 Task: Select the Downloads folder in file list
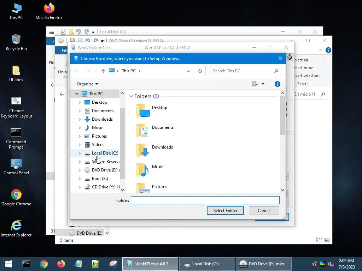(154, 150)
